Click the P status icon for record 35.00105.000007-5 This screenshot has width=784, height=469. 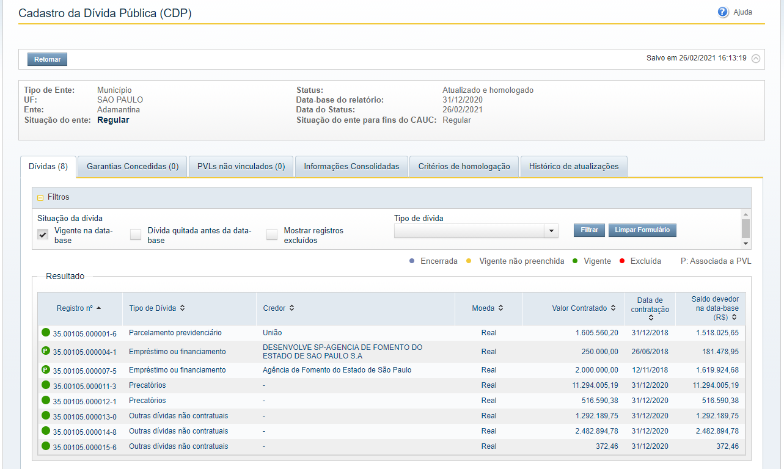click(x=45, y=370)
